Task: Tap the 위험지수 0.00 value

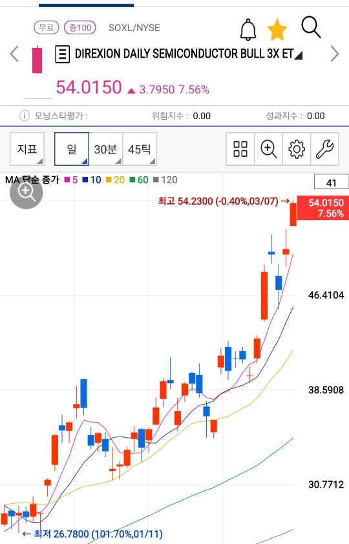Action: point(202,116)
